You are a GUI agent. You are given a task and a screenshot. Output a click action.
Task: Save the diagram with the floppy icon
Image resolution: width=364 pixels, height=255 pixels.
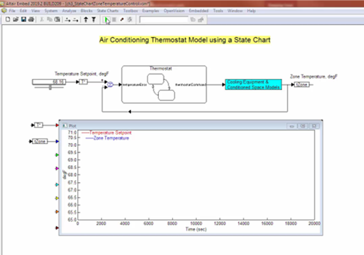coord(24,19)
